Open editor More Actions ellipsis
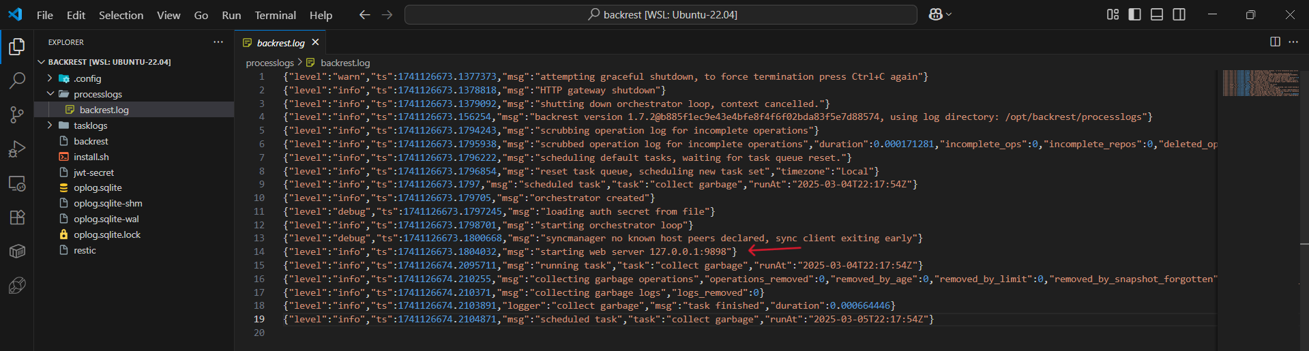1309x351 pixels. (1293, 42)
